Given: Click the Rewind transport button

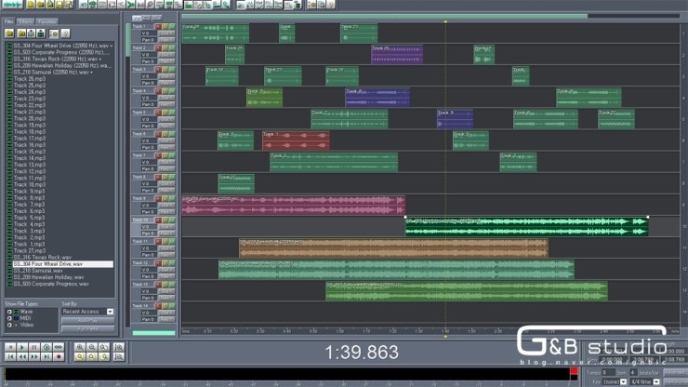Looking at the screenshot, I should [21, 356].
